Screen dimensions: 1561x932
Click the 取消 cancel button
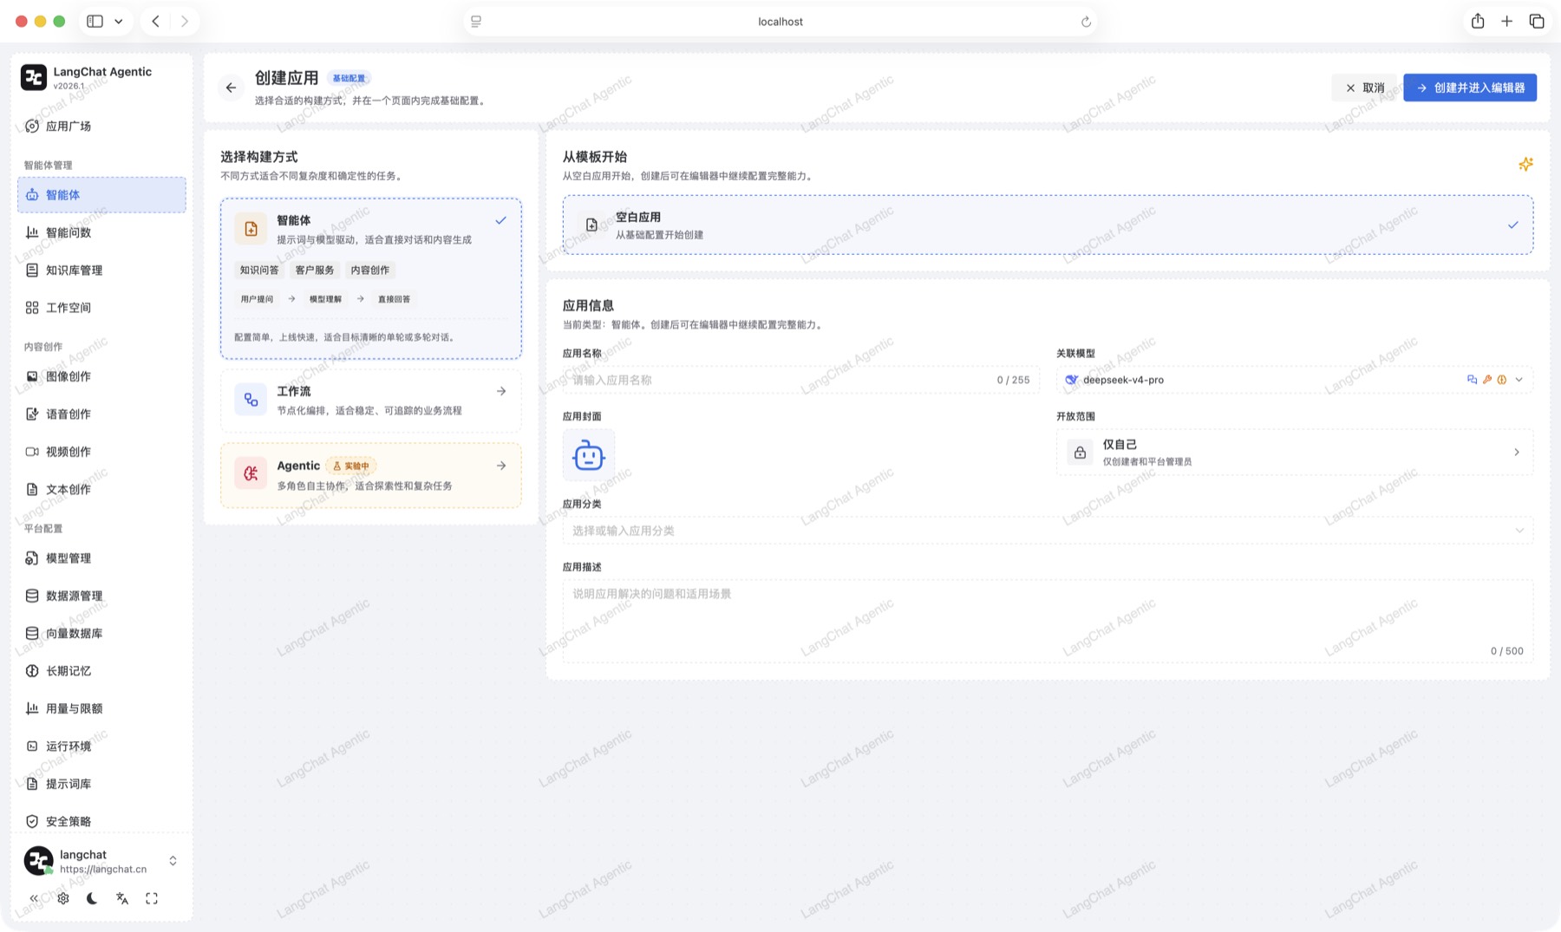coord(1365,88)
